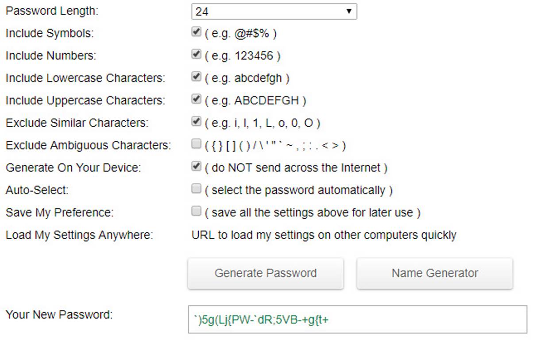Toggle Generate On Your Device setting

pos(195,166)
